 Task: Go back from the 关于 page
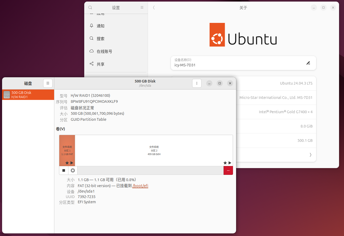tap(154, 8)
